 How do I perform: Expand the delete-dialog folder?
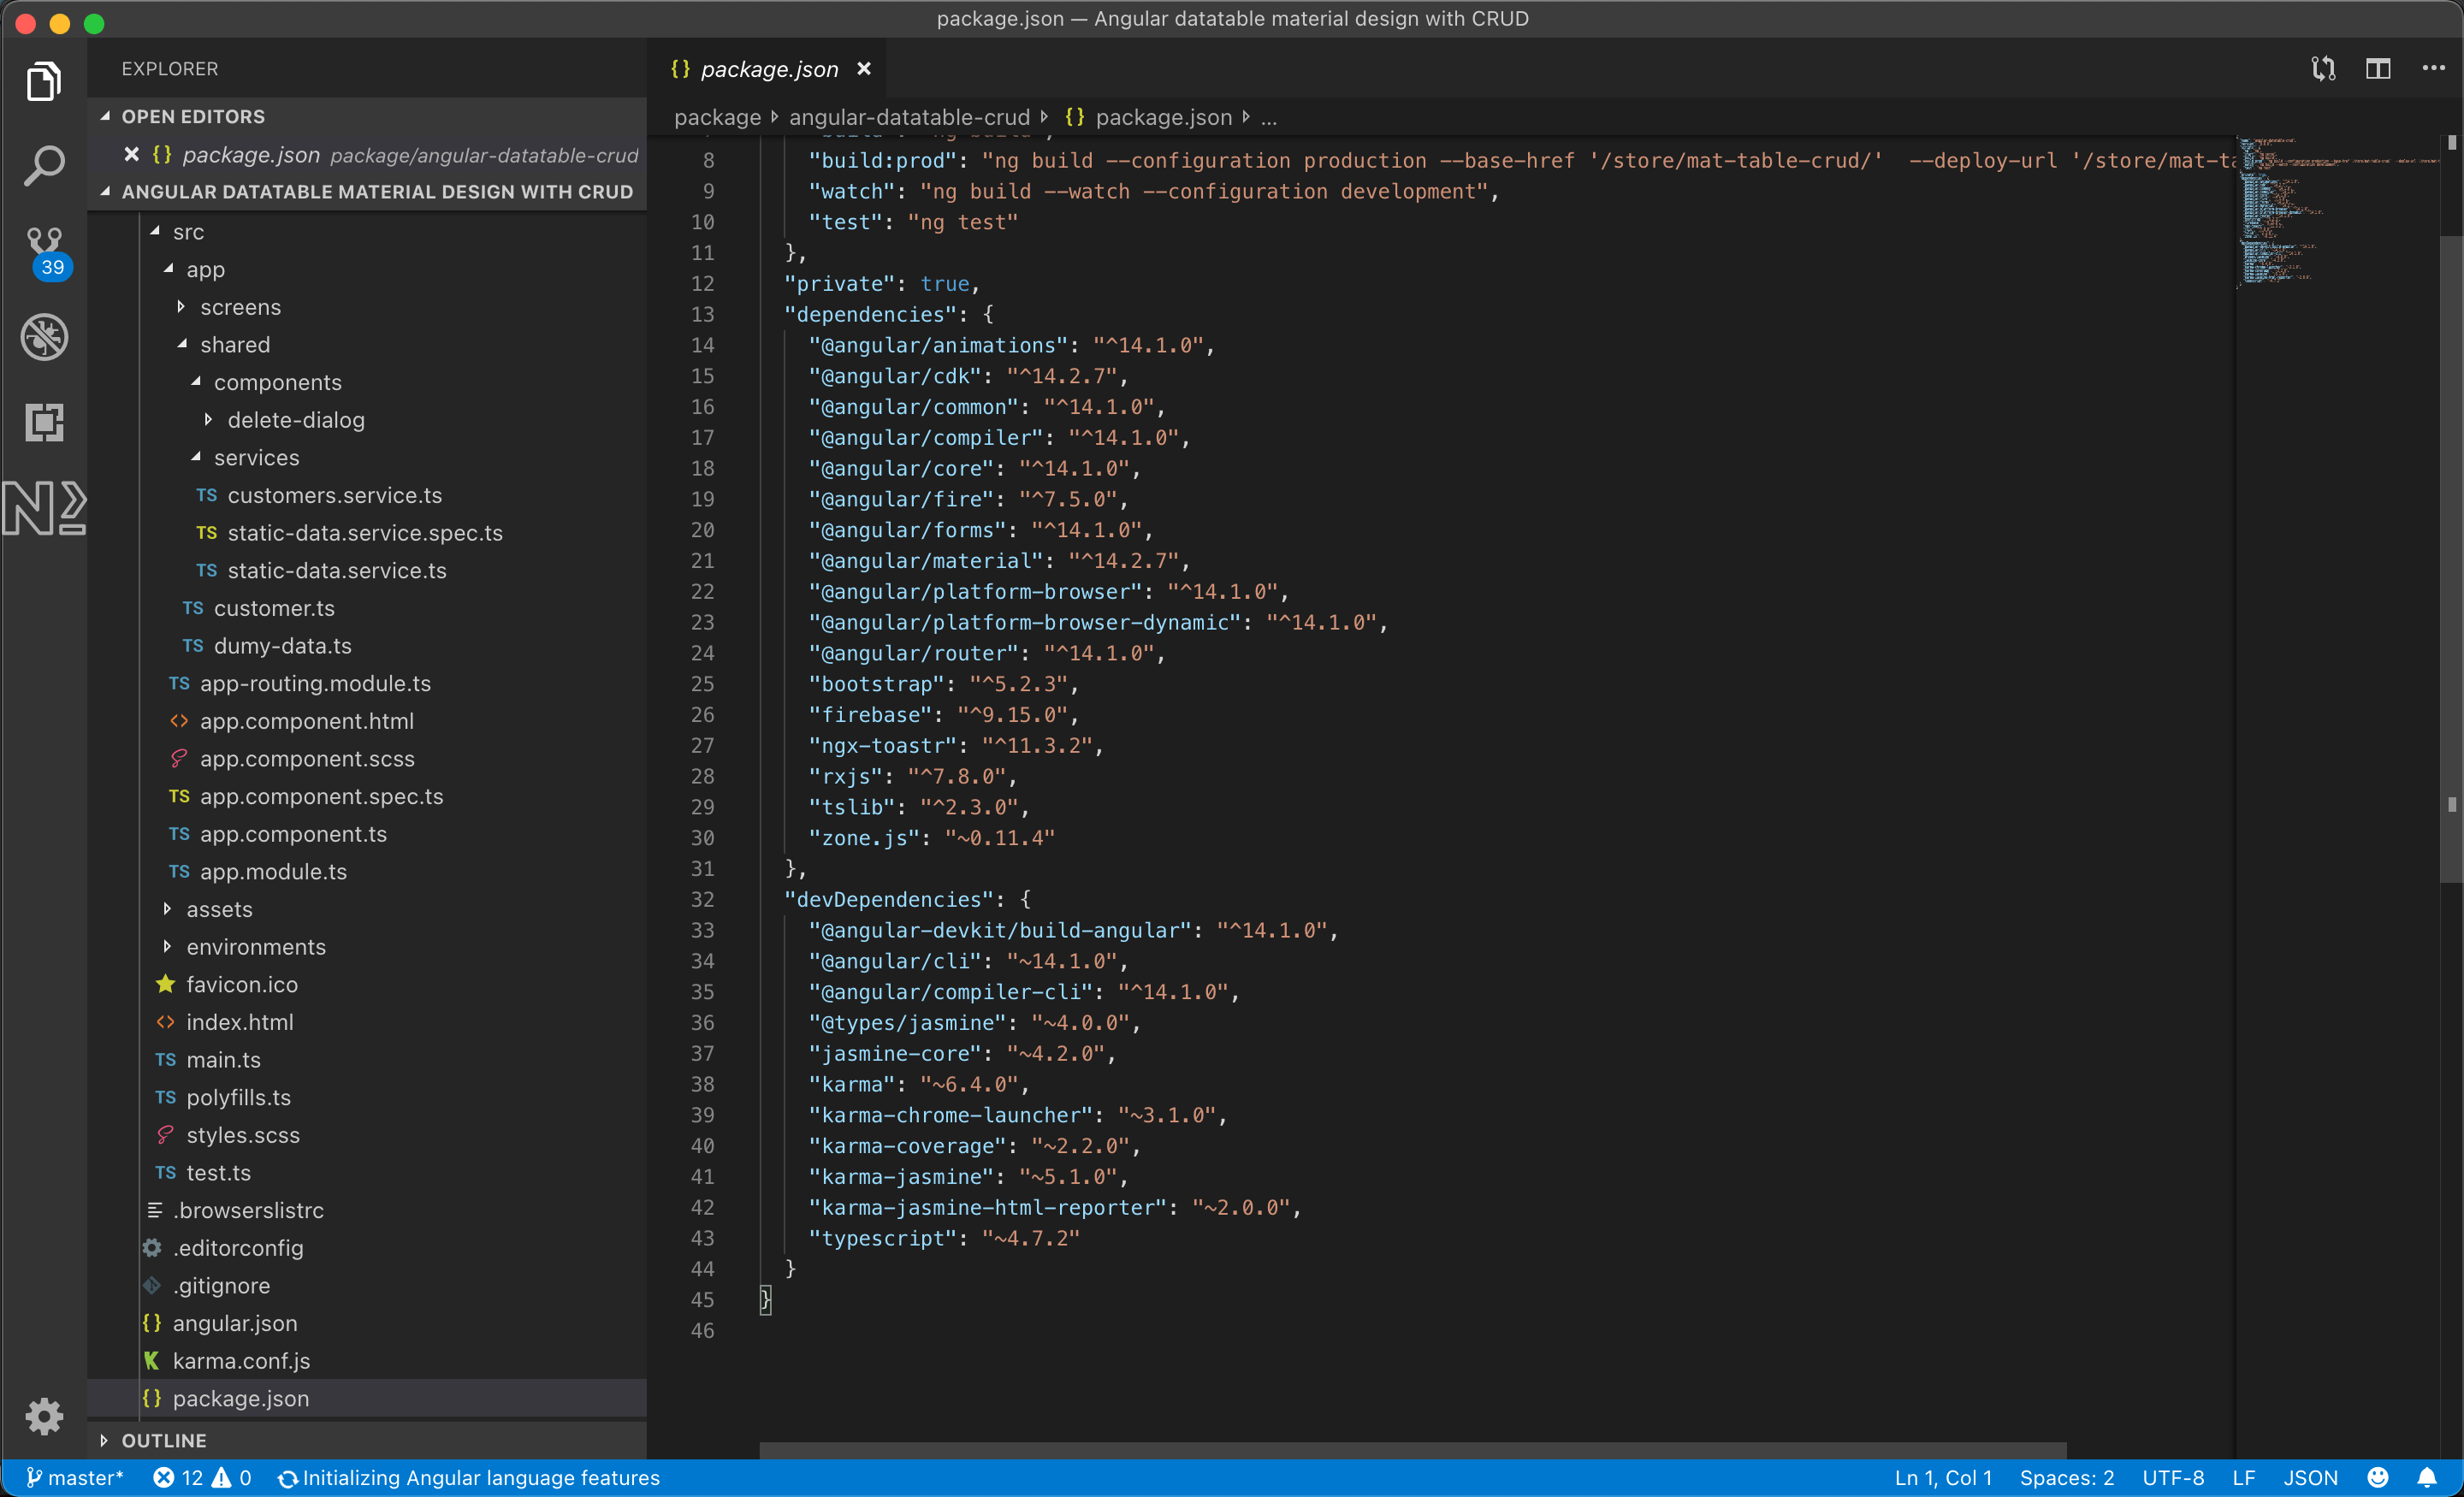point(208,419)
